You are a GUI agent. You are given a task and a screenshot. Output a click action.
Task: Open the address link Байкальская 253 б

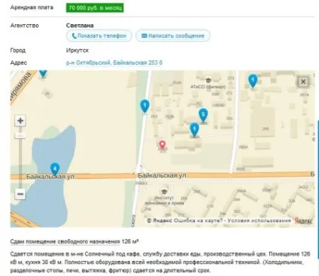(x=114, y=62)
